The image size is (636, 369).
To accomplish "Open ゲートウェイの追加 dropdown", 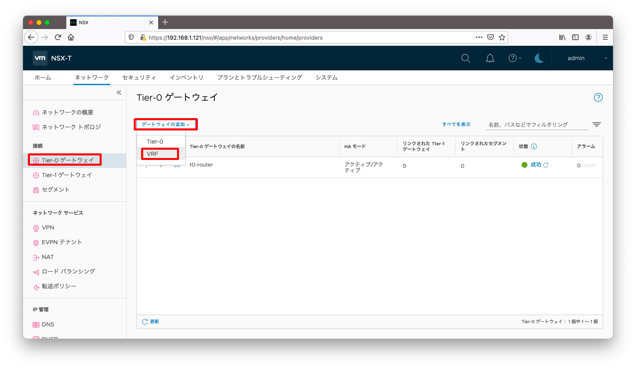I will [x=166, y=124].
